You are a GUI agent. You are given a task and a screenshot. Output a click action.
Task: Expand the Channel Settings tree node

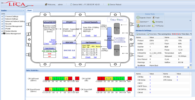tap(2, 16)
